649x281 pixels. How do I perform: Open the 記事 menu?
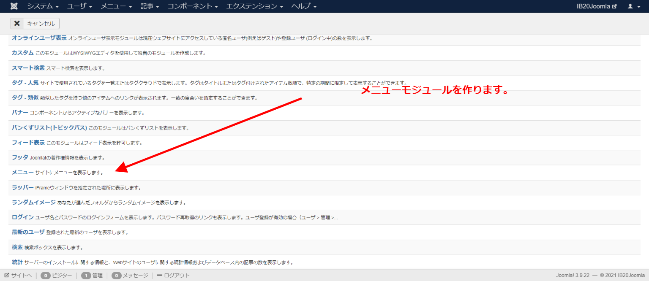pos(150,6)
